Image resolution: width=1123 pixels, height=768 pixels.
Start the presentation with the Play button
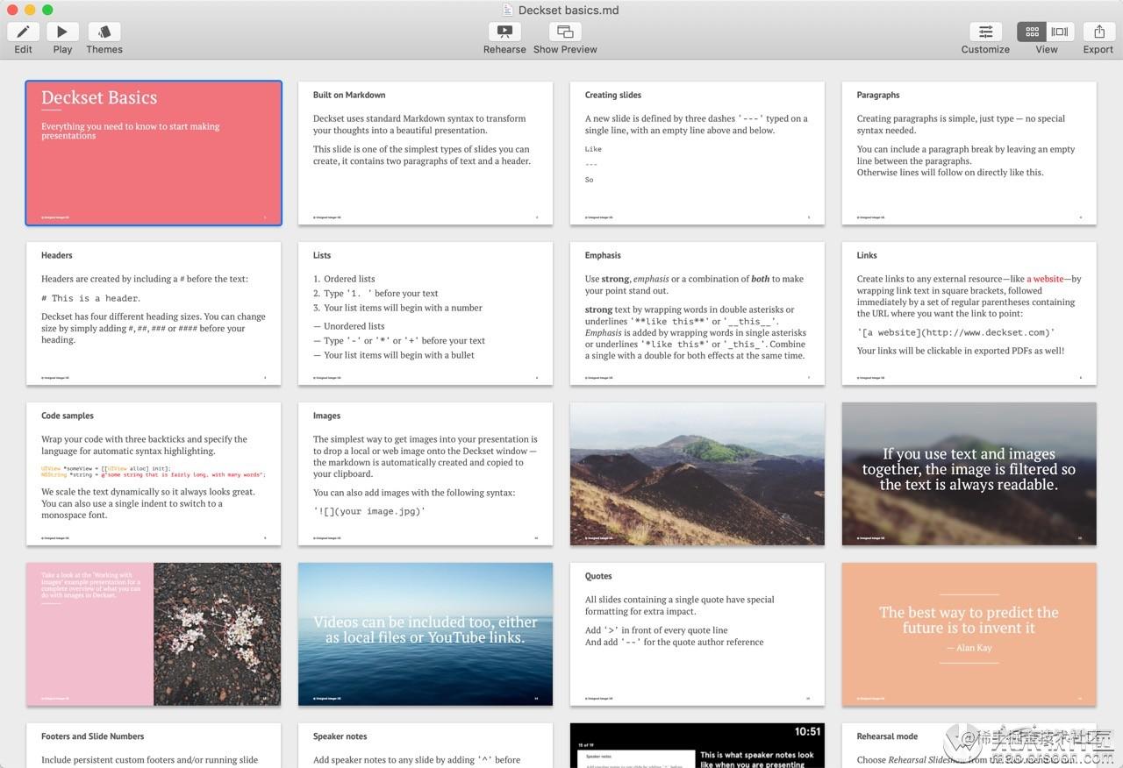pos(62,32)
